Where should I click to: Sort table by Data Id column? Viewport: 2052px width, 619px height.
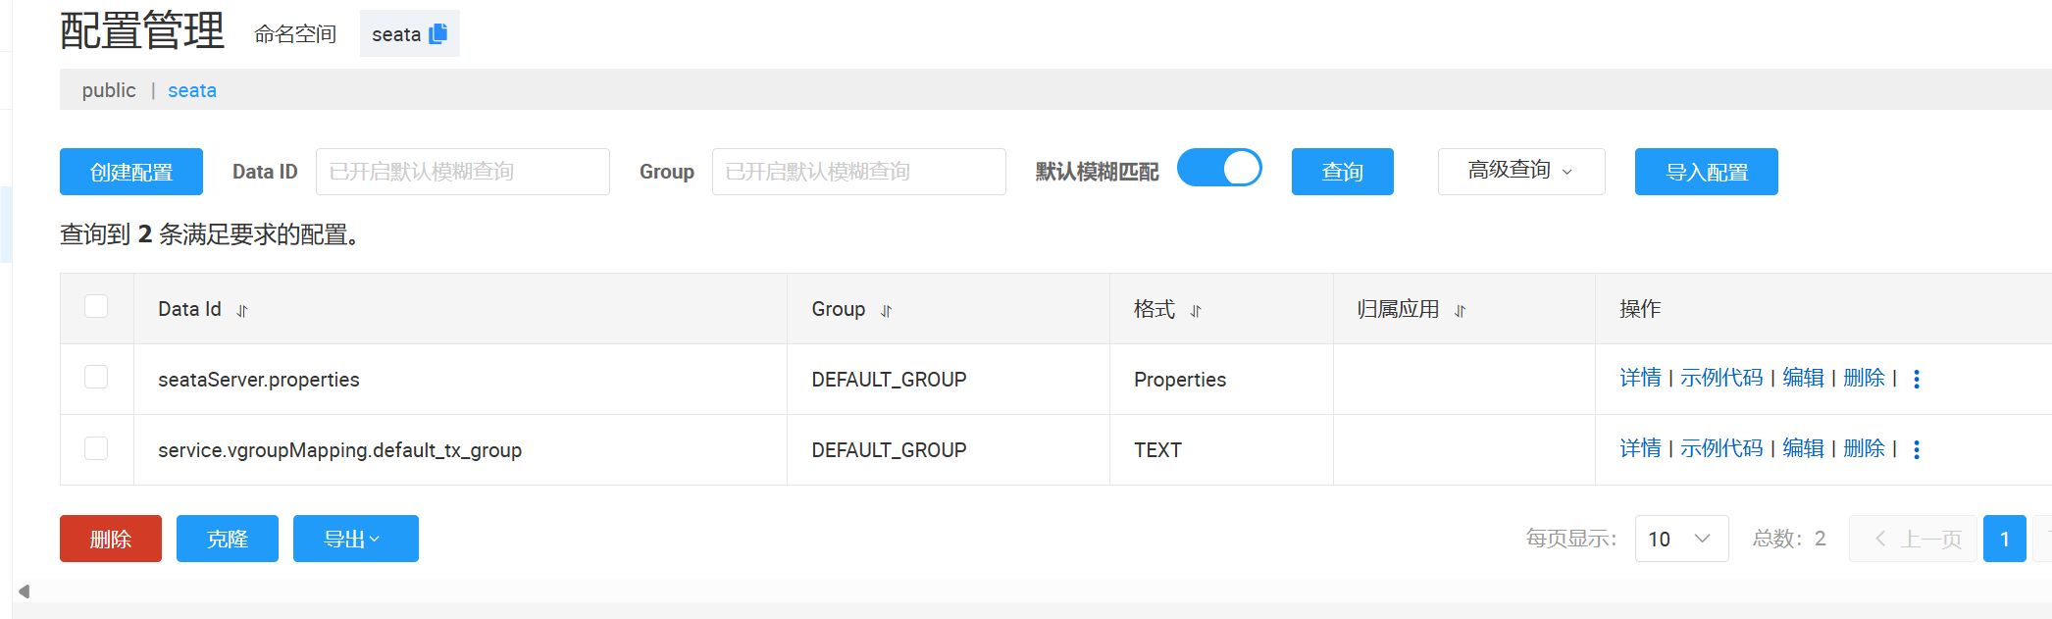[242, 311]
